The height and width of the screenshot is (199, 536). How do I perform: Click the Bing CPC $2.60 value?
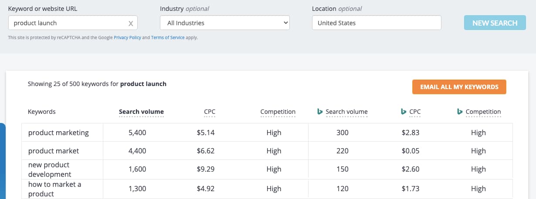410,169
